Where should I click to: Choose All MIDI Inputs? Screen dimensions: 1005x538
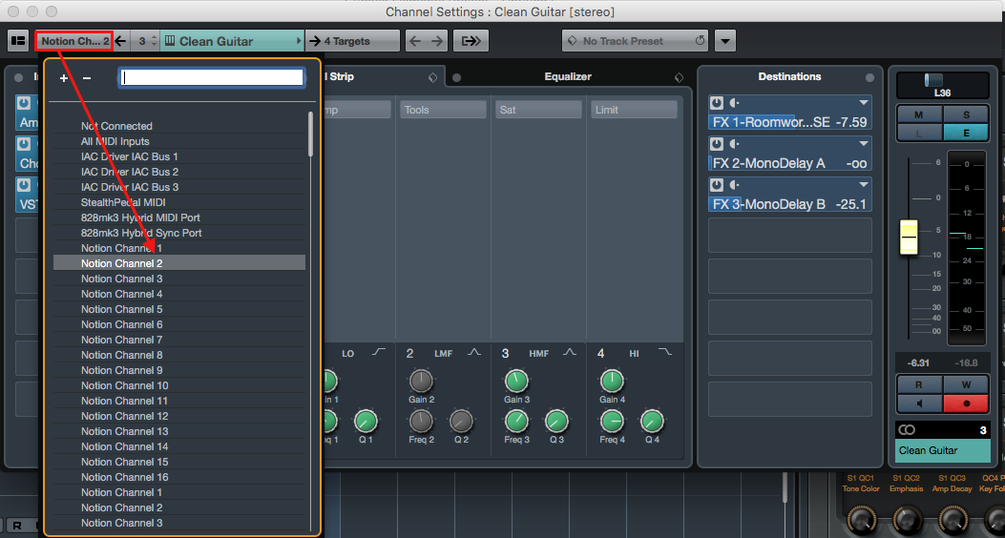[179, 141]
